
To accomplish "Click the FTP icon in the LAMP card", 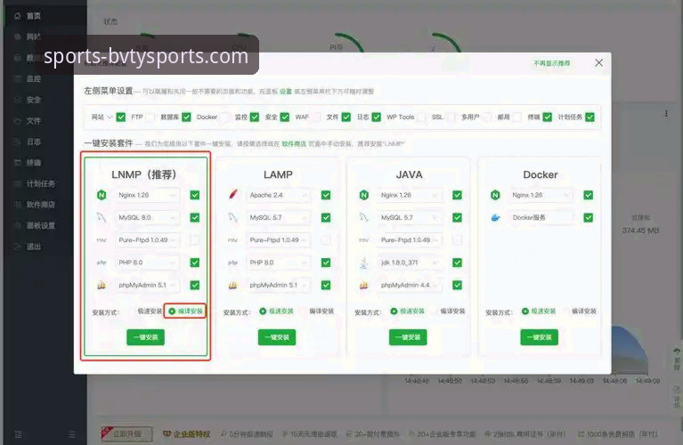I will click(232, 240).
